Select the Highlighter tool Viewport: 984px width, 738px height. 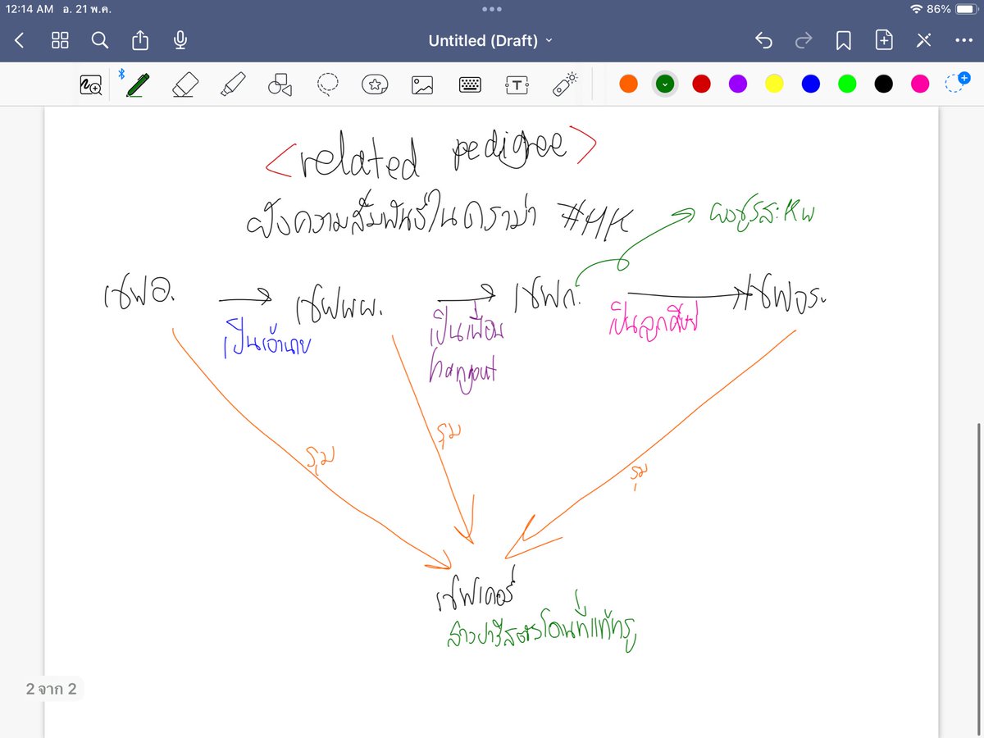tap(233, 84)
